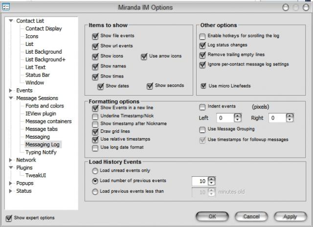Enable hotkeys for scrolling the log

[x=202, y=37]
